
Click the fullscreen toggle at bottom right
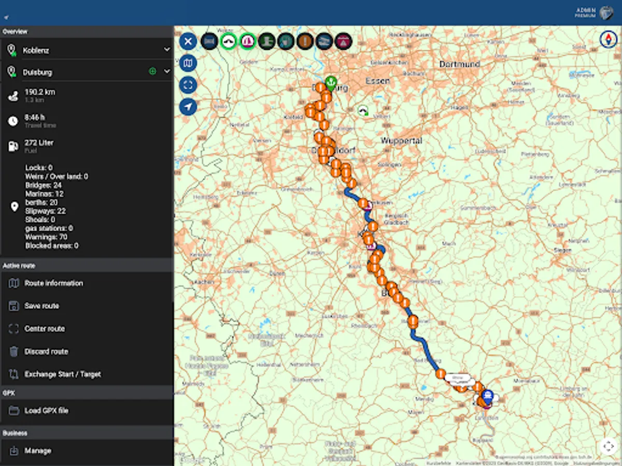pyautogui.click(x=609, y=446)
